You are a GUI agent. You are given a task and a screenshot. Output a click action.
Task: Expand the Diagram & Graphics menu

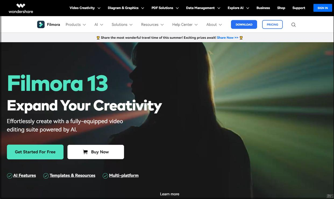tap(126, 8)
